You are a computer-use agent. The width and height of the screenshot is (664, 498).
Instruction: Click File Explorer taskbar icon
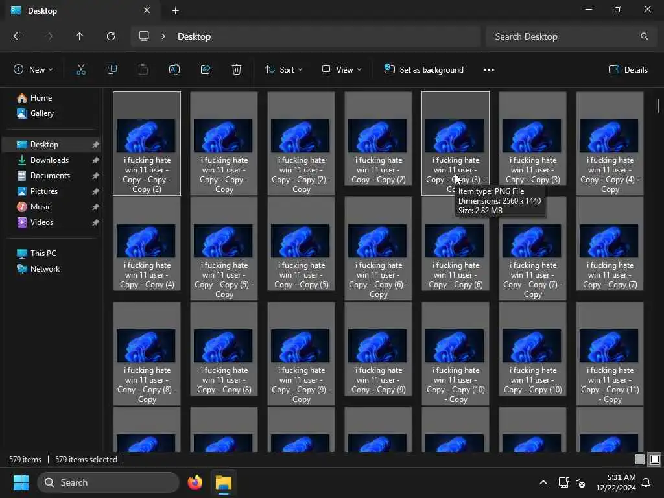point(224,482)
